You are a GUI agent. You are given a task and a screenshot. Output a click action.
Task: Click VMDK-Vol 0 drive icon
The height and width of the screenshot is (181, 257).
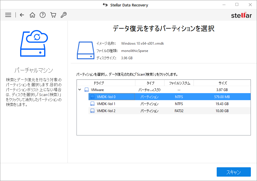(x=93, y=97)
